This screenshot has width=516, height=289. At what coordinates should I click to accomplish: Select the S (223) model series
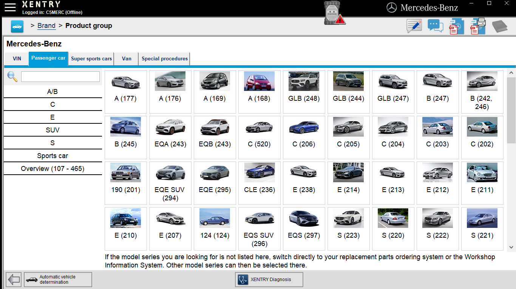click(x=349, y=229)
